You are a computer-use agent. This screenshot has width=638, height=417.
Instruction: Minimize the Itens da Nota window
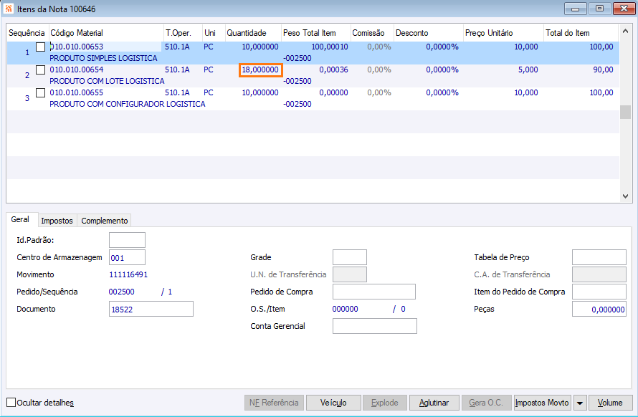point(576,9)
